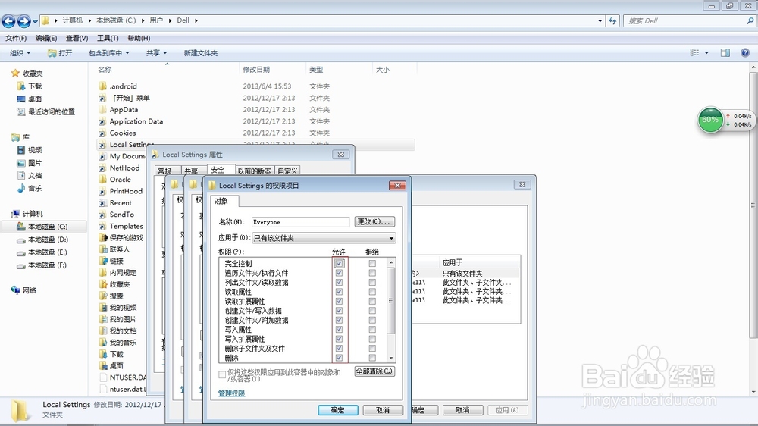Toggle Allow checkbox for 删除 permission
This screenshot has width=758, height=426.
click(339, 358)
